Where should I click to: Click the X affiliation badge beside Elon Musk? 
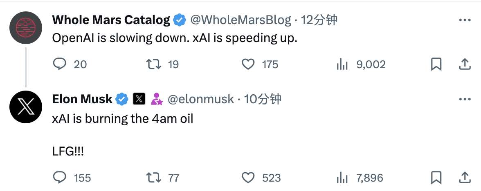[x=139, y=99]
